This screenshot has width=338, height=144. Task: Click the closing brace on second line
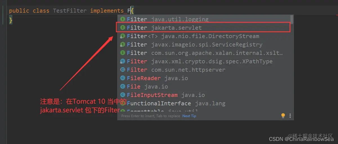[11, 20]
